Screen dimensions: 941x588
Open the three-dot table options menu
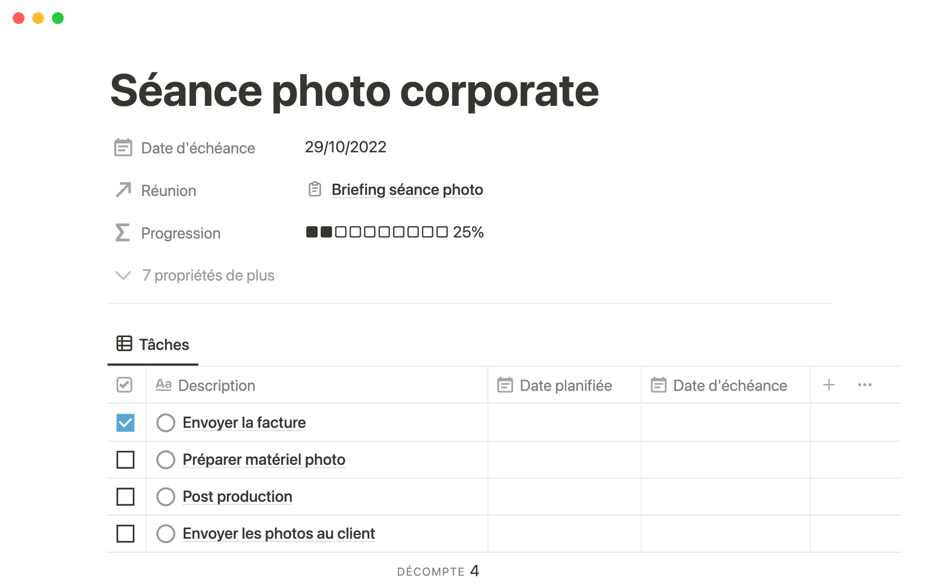865,385
